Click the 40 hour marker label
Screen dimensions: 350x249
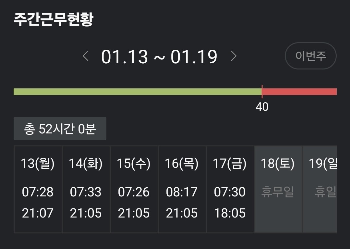point(262,107)
